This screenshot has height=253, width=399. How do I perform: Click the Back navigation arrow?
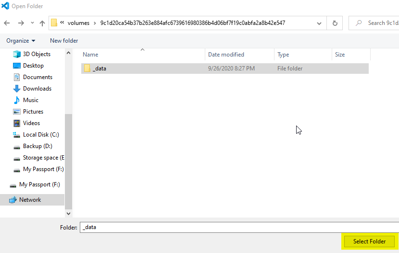[7, 23]
